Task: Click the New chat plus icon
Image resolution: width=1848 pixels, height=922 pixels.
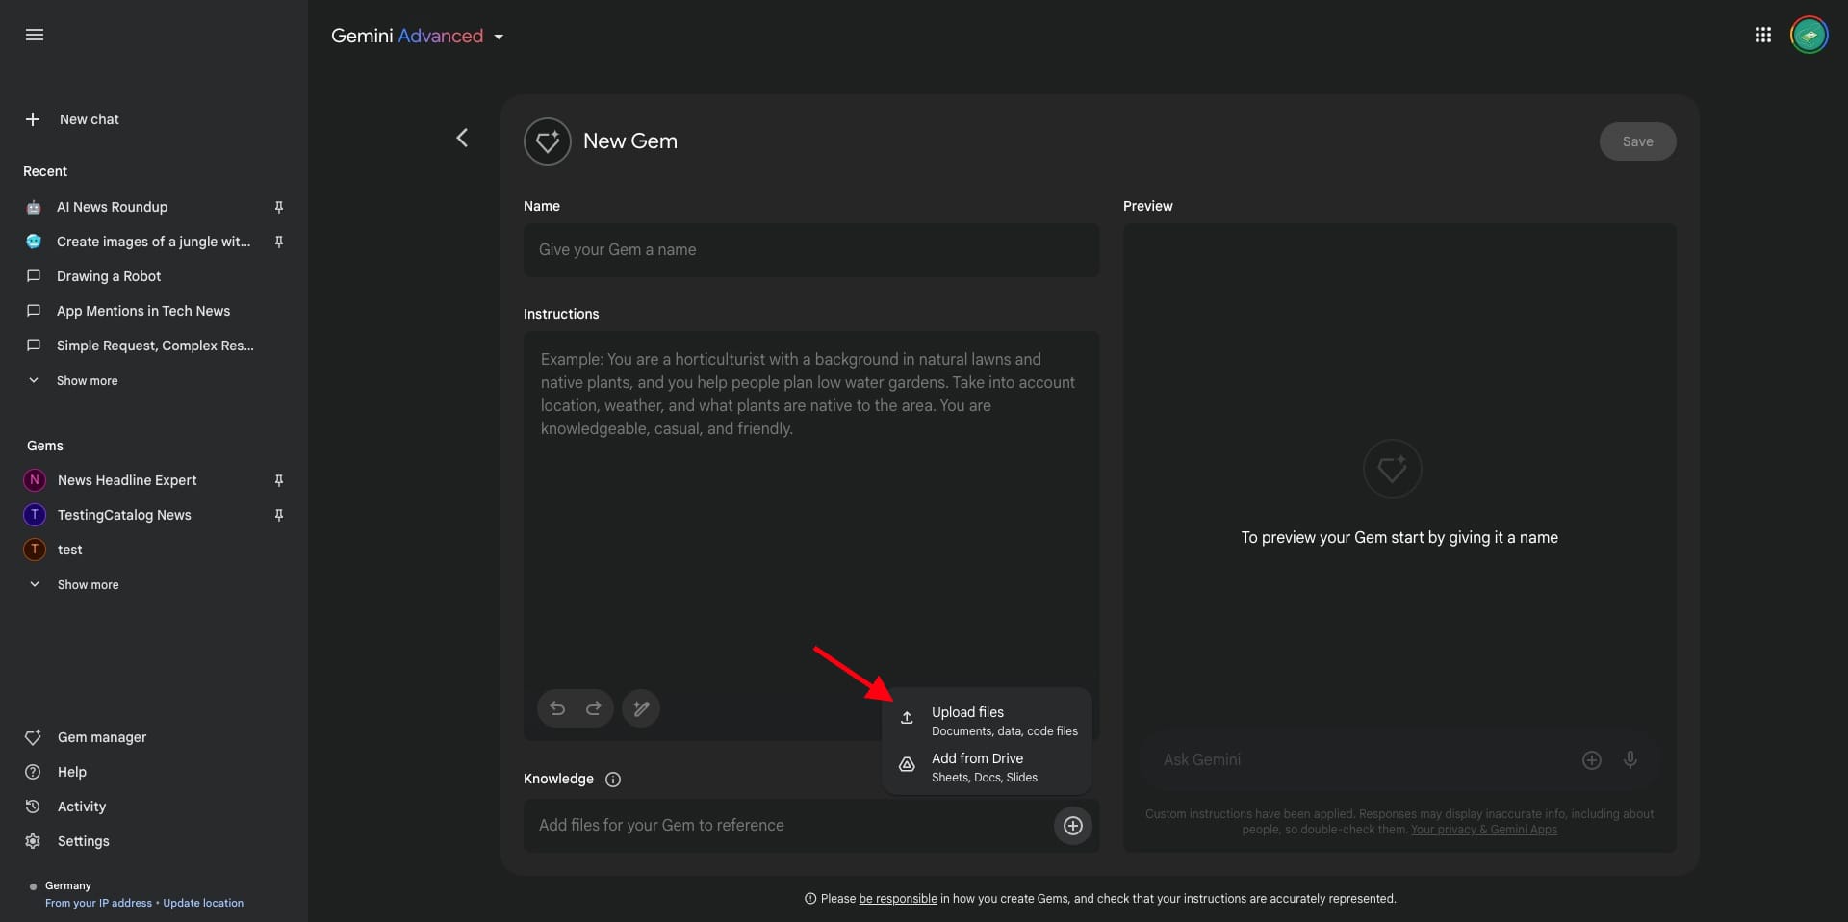Action: click(x=33, y=119)
